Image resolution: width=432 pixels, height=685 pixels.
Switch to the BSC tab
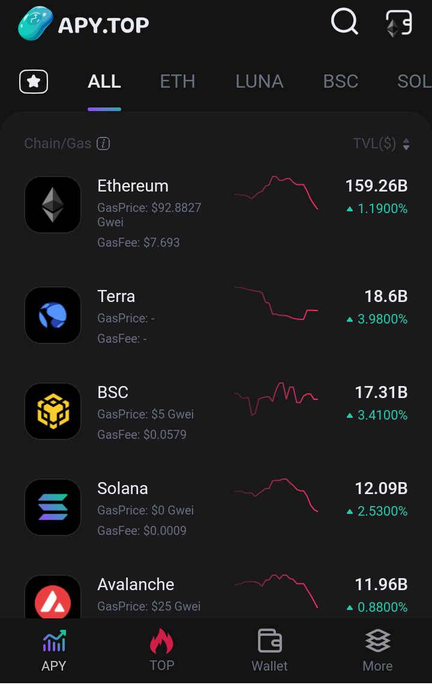coord(341,82)
